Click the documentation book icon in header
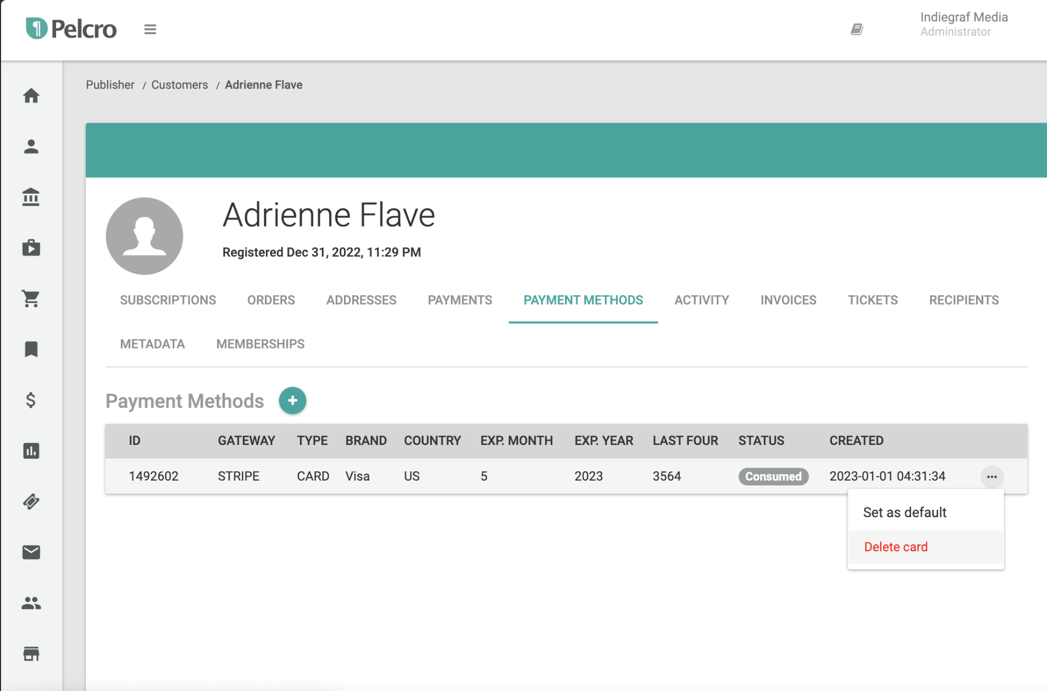Screen dimensions: 1047x691 [857, 29]
